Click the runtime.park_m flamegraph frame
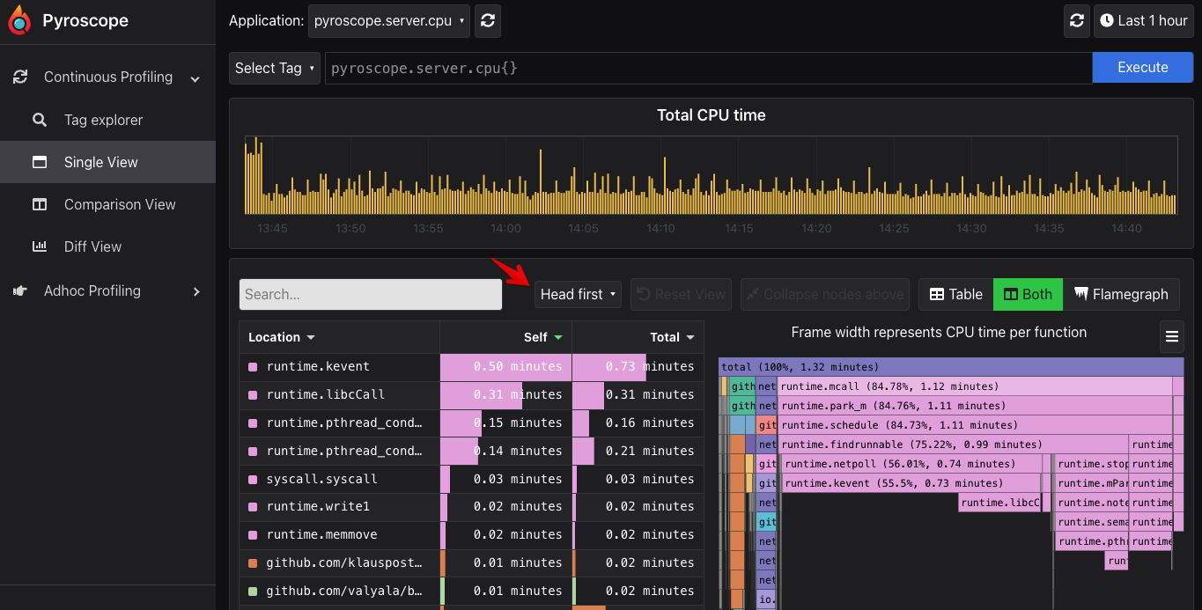Image resolution: width=1202 pixels, height=610 pixels. 976,406
